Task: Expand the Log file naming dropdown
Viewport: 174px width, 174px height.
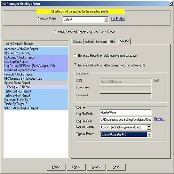Action: pyautogui.click(x=149, y=127)
